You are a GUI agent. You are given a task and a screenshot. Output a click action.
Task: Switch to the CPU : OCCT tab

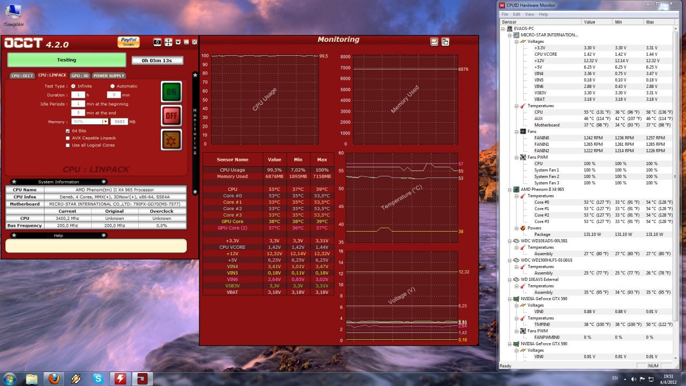point(22,76)
